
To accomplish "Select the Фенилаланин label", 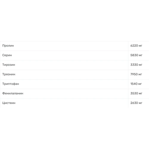I will click(x=13, y=93).
